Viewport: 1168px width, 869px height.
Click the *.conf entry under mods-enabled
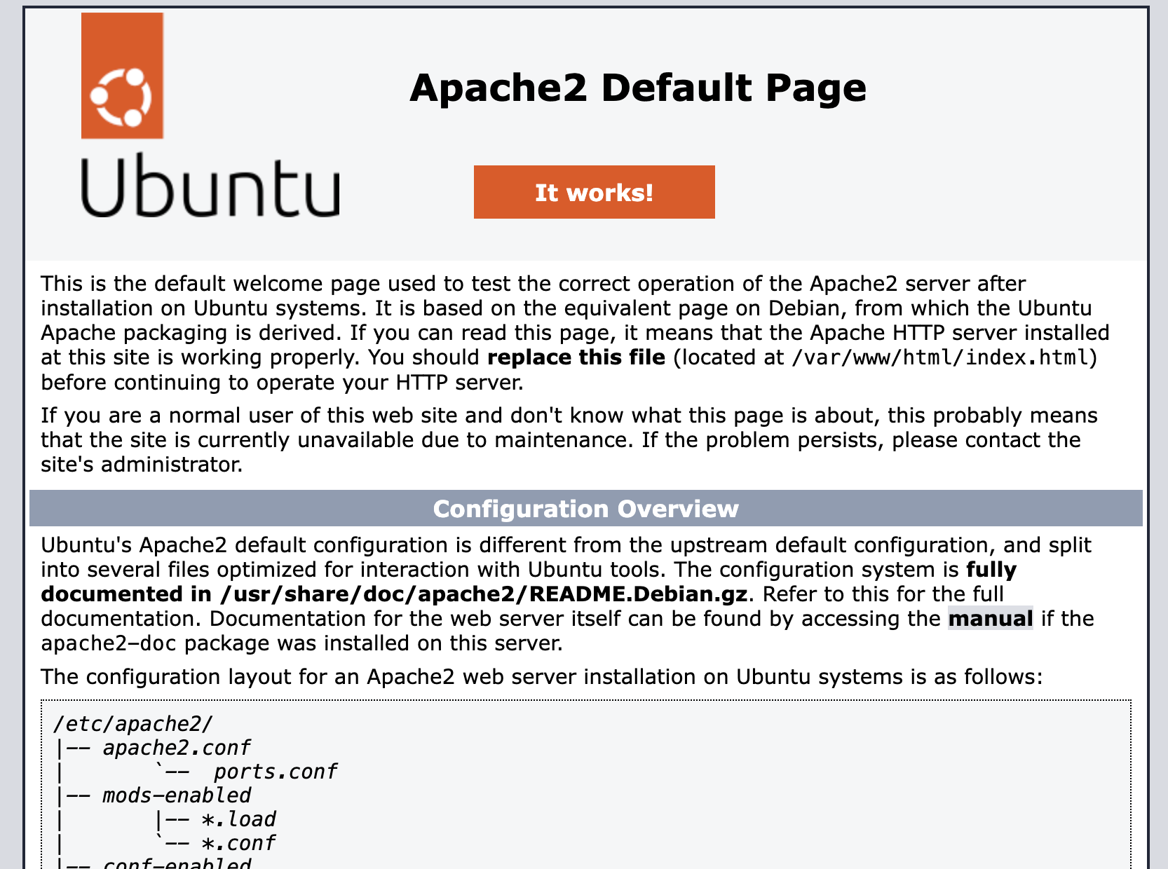[238, 843]
